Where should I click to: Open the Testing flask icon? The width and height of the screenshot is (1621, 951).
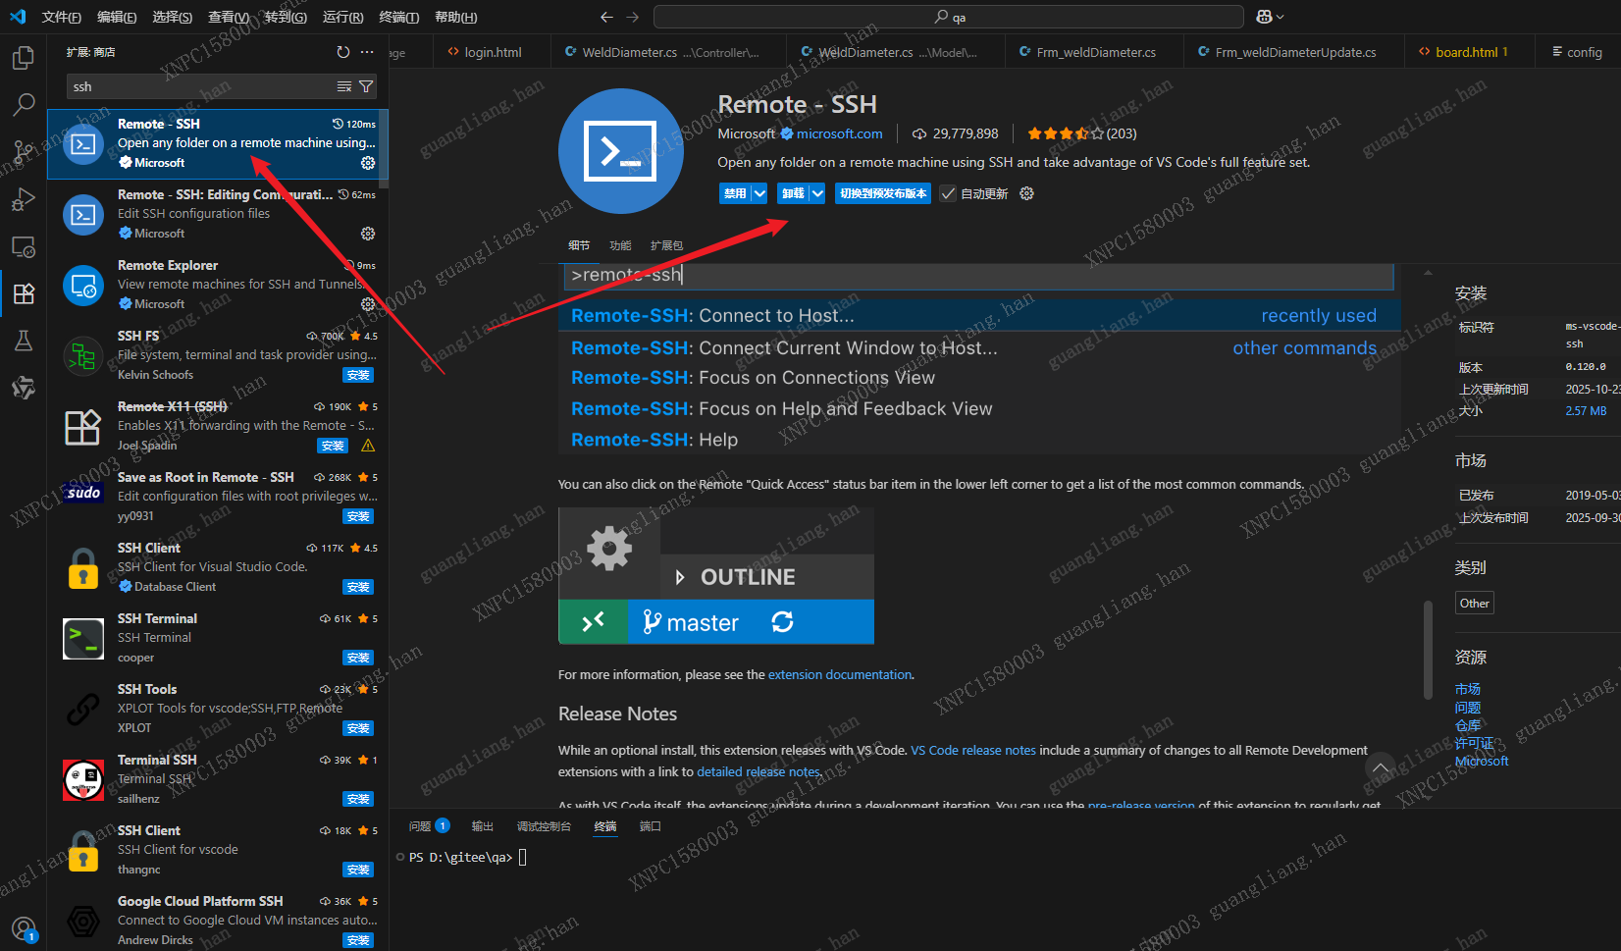[23, 341]
